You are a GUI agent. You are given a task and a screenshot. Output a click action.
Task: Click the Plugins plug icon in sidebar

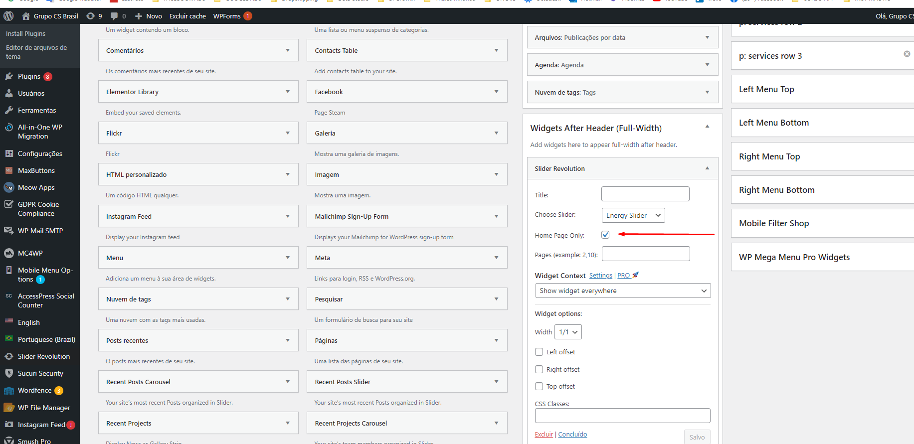[8, 76]
